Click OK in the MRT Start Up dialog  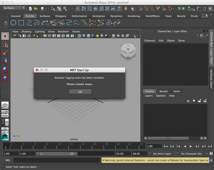coord(80,92)
